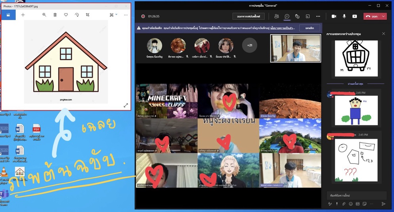394x212 pixels.
Task: Open the Photos collection view icon
Action: (8, 15)
